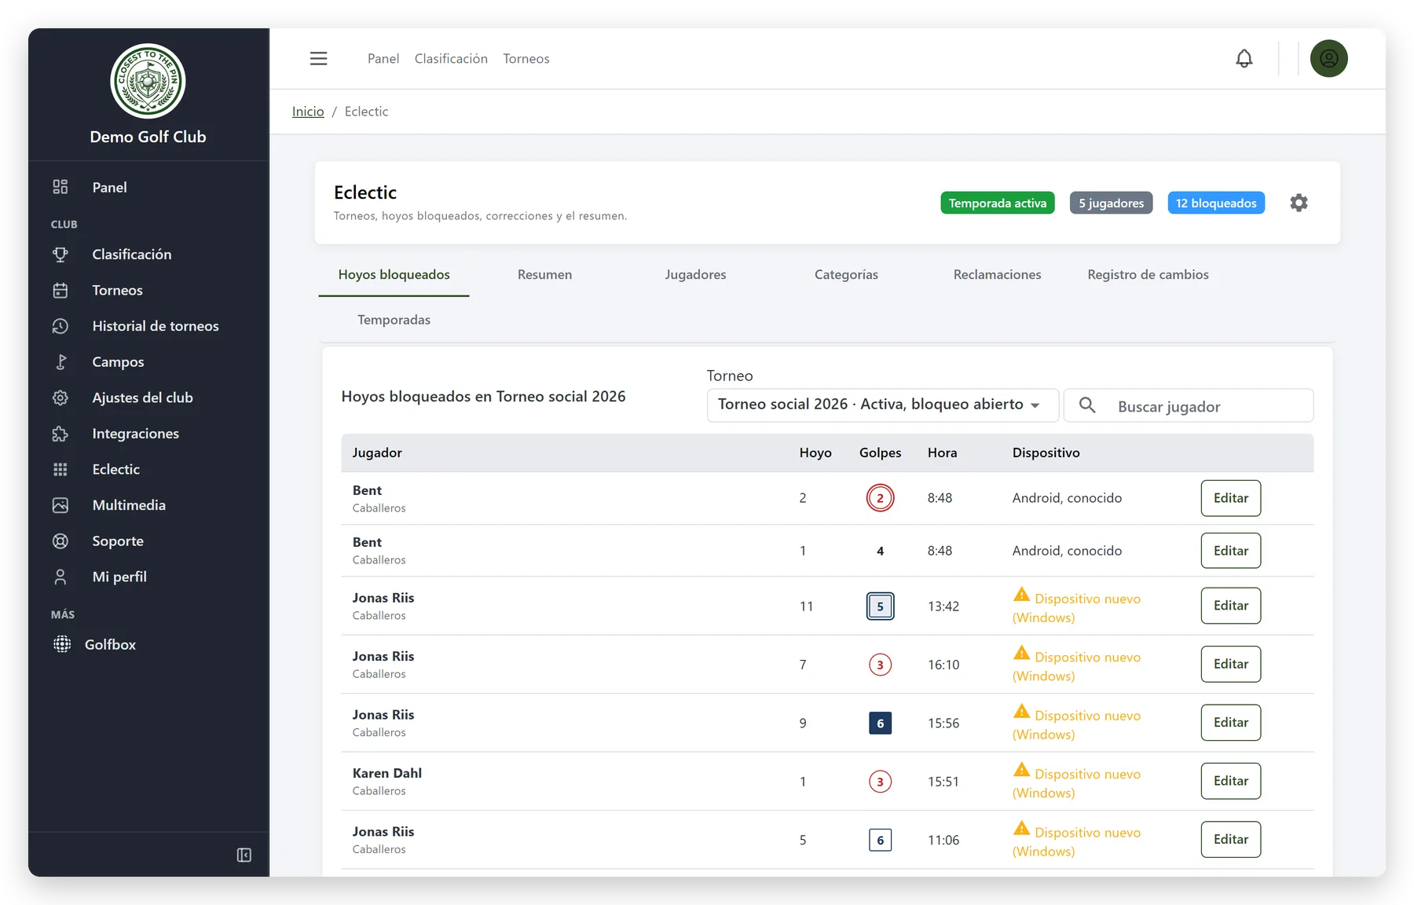This screenshot has height=905, width=1414.
Task: Click the 12 bloqueados badge
Action: pyautogui.click(x=1216, y=203)
